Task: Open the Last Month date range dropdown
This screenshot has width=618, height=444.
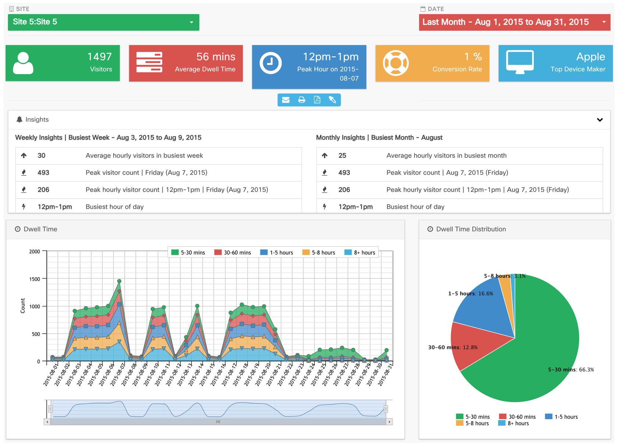Action: click(605, 22)
